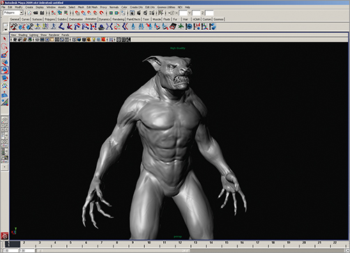
Task: Click frame 20 on the time slider
Action: (304, 243)
